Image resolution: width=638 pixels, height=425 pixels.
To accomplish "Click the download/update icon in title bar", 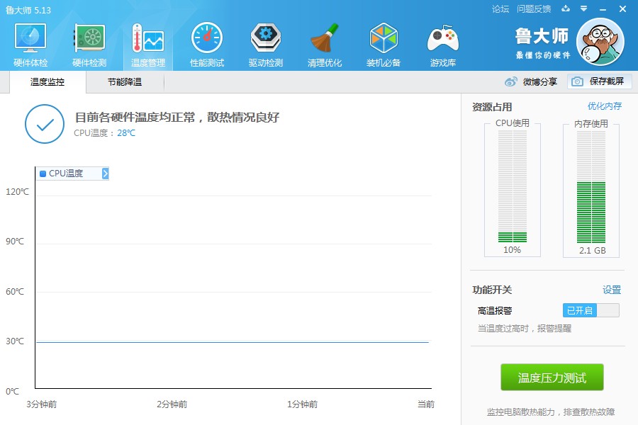I will pyautogui.click(x=566, y=8).
